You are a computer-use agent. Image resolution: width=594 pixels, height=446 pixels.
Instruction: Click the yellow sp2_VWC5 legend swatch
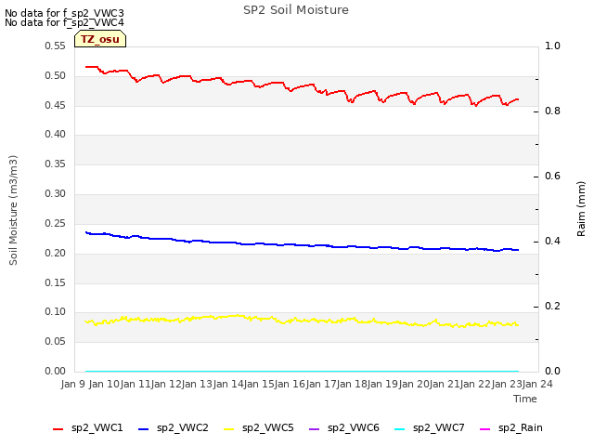click(229, 429)
